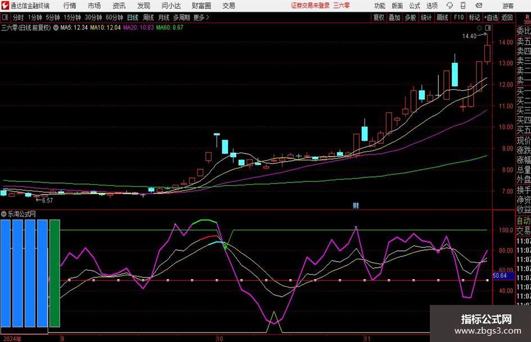This screenshot has height=342, width=531.
Task: Click the 多股 button
Action: pyautogui.click(x=410, y=17)
